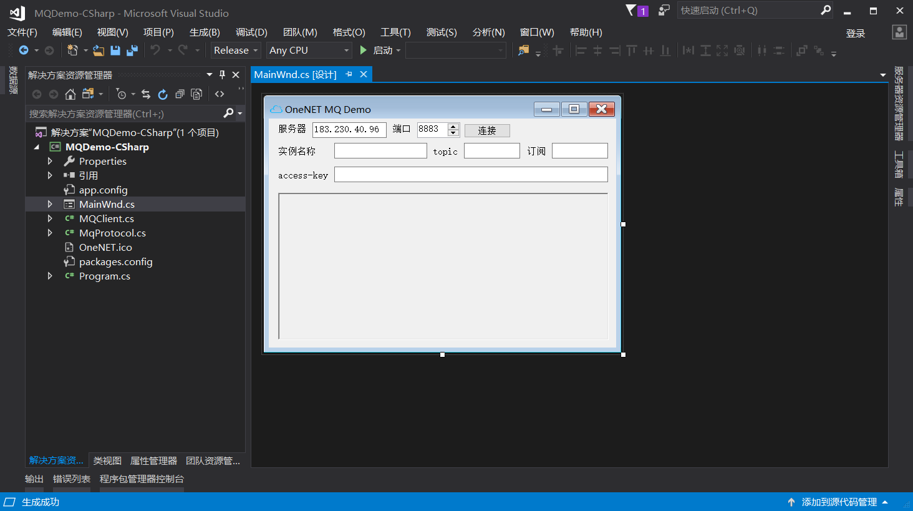913x511 pixels.
Task: Click the Collapse All icon in Solution Explorer
Action: tap(180, 94)
